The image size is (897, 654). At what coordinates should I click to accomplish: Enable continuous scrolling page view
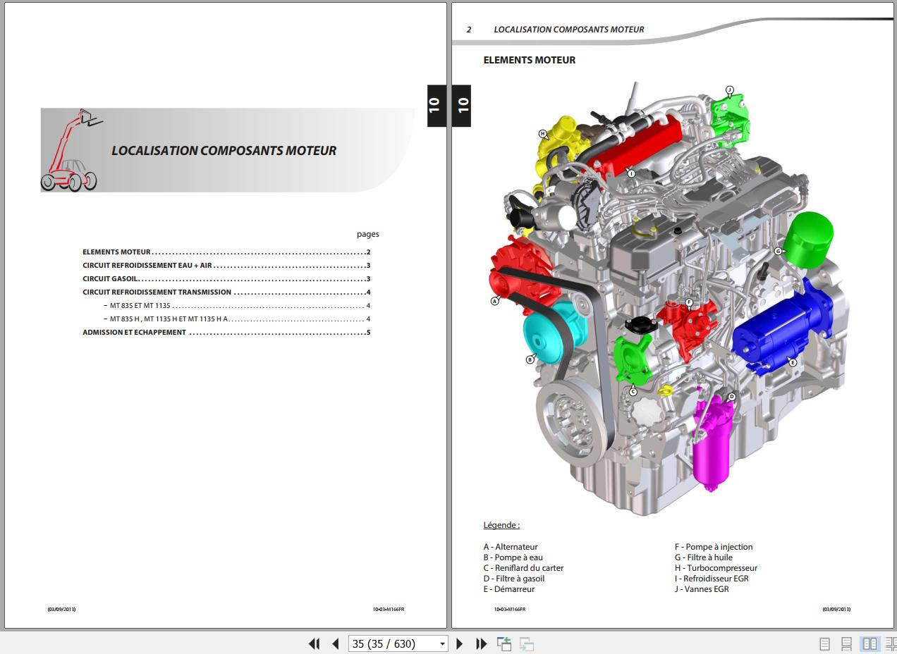click(x=847, y=643)
